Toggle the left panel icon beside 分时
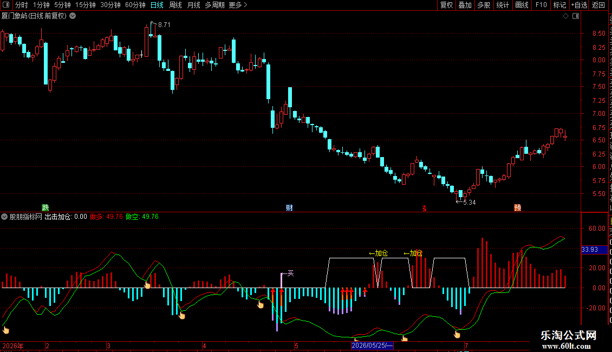612x352 pixels. point(6,5)
